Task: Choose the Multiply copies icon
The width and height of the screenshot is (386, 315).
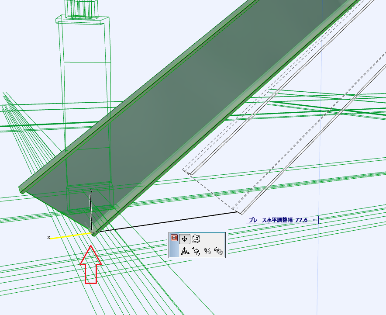Action: (219, 251)
